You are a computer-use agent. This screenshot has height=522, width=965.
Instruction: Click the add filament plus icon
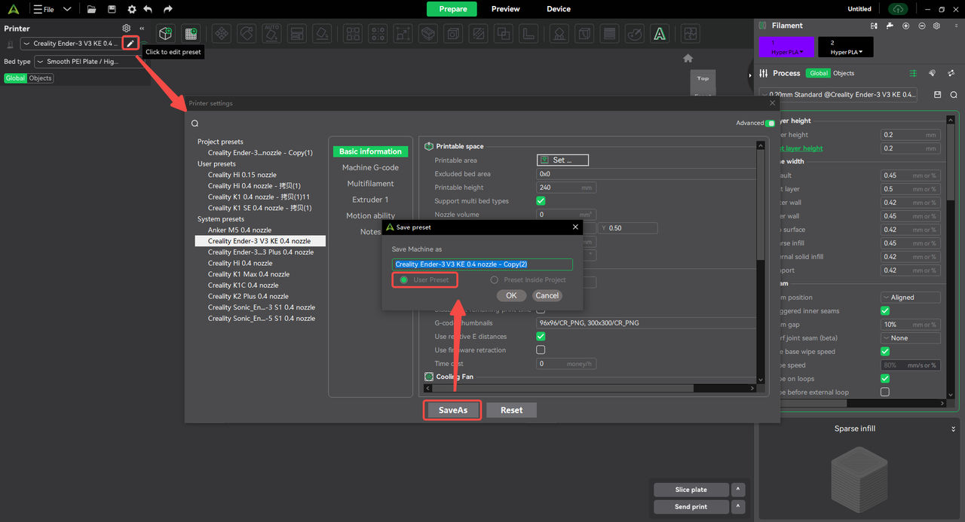[x=905, y=26]
